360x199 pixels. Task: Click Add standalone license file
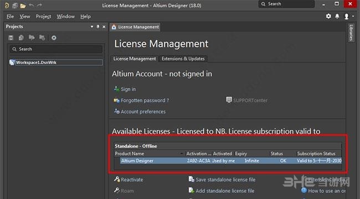coord(225,191)
